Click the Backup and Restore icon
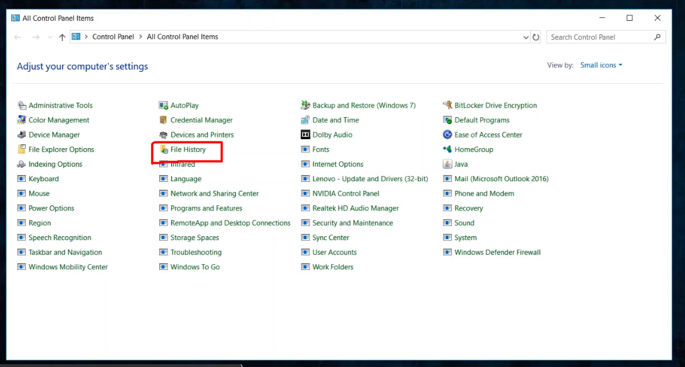Viewport: 685px width, 367px height. coord(306,105)
